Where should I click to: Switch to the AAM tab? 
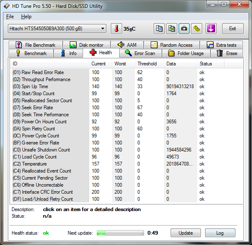click(127, 45)
